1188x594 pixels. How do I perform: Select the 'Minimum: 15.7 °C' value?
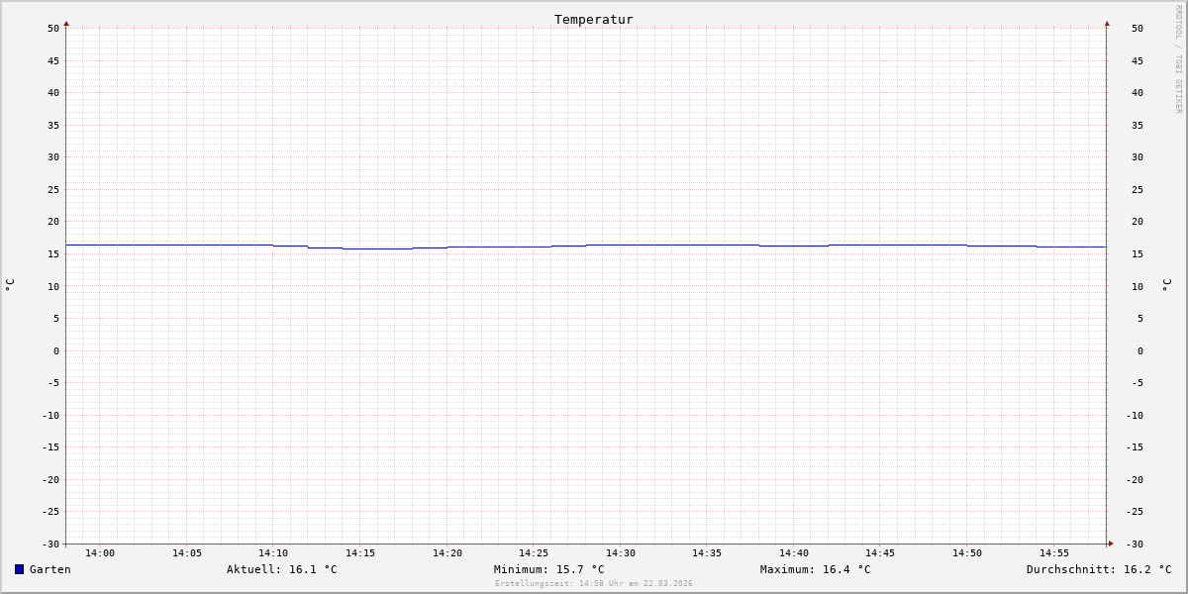(x=548, y=569)
